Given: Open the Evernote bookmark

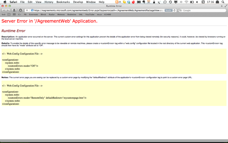Looking at the screenshot, I should [33, 14].
